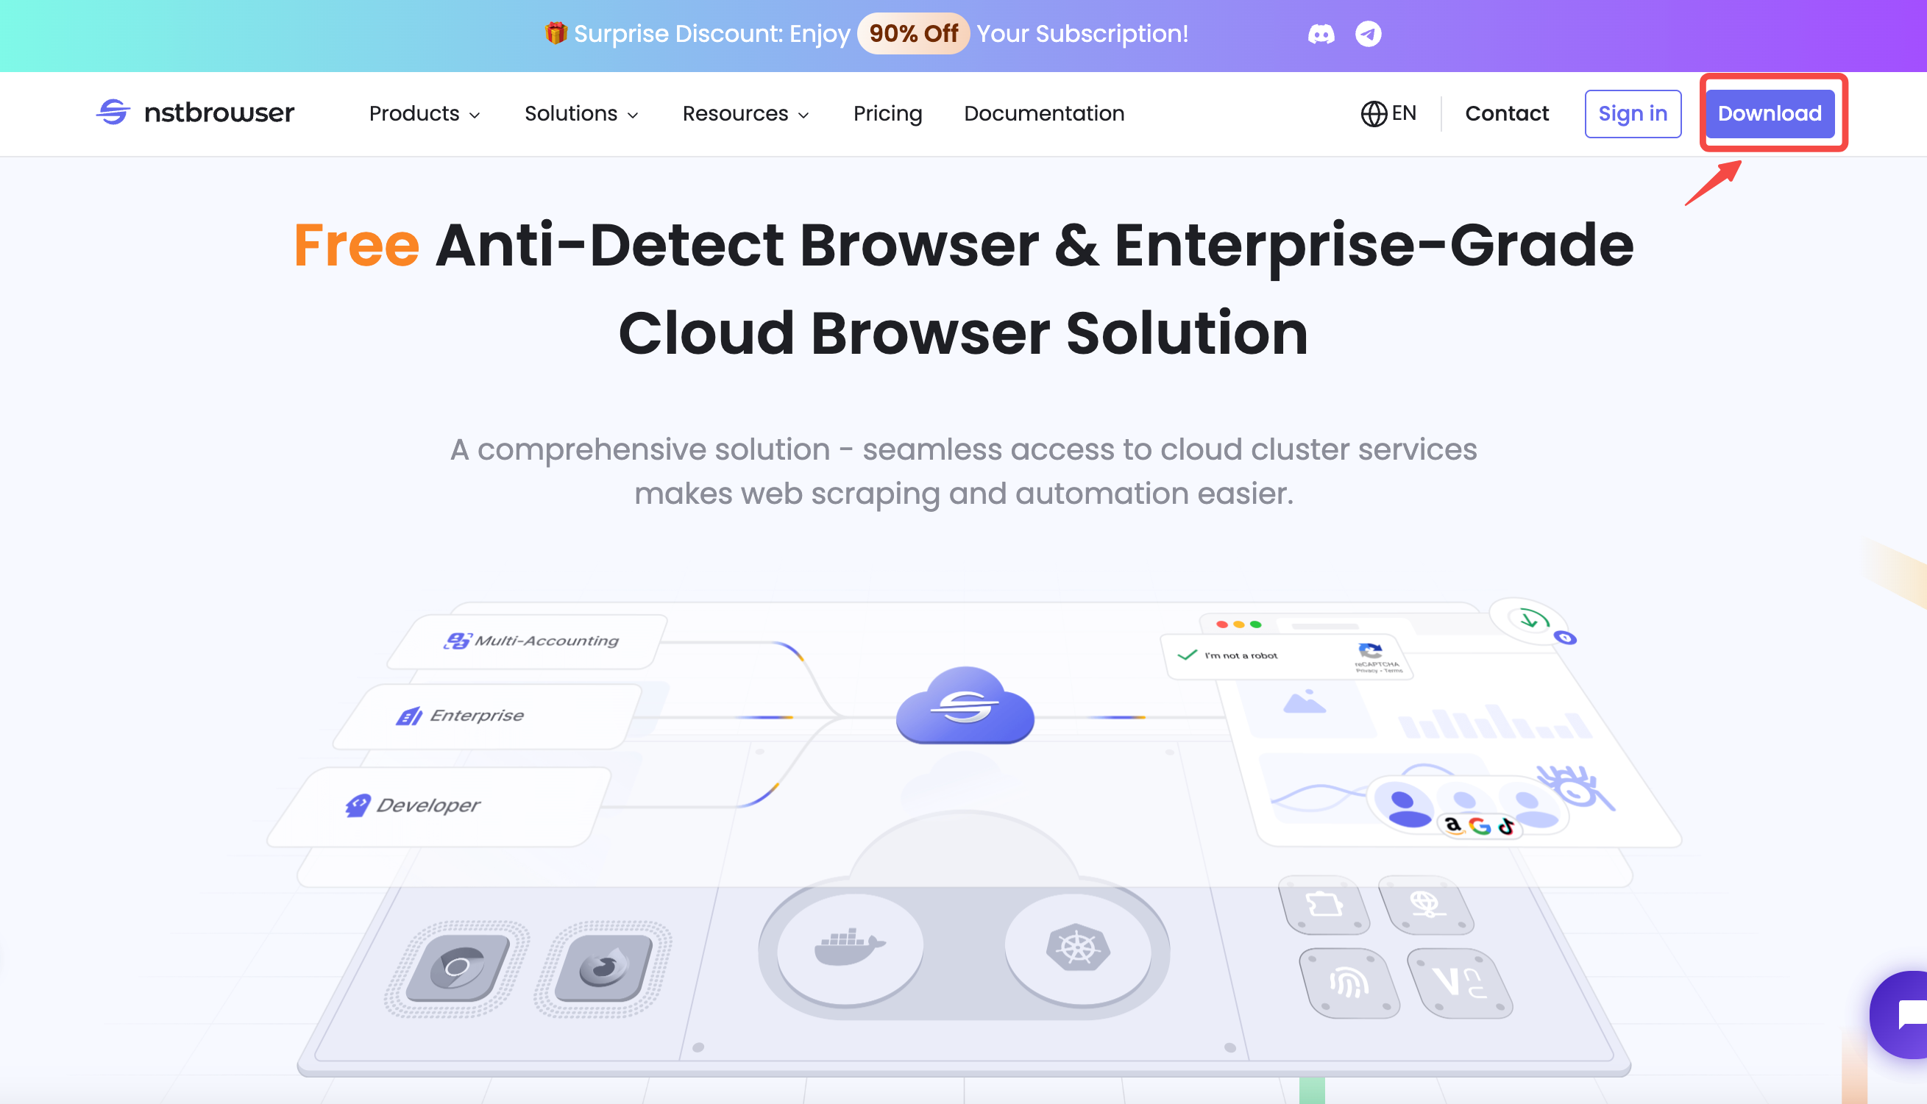Image resolution: width=1927 pixels, height=1104 pixels.
Task: Click the spider crawler icon
Action: [x=1576, y=788]
